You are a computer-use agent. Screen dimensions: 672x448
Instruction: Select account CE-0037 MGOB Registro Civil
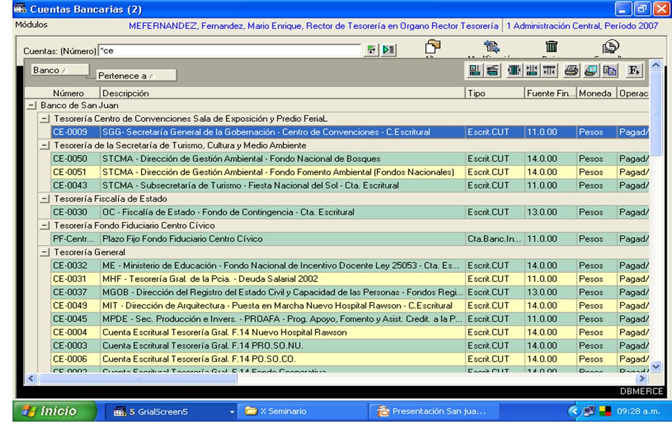pyautogui.click(x=350, y=292)
